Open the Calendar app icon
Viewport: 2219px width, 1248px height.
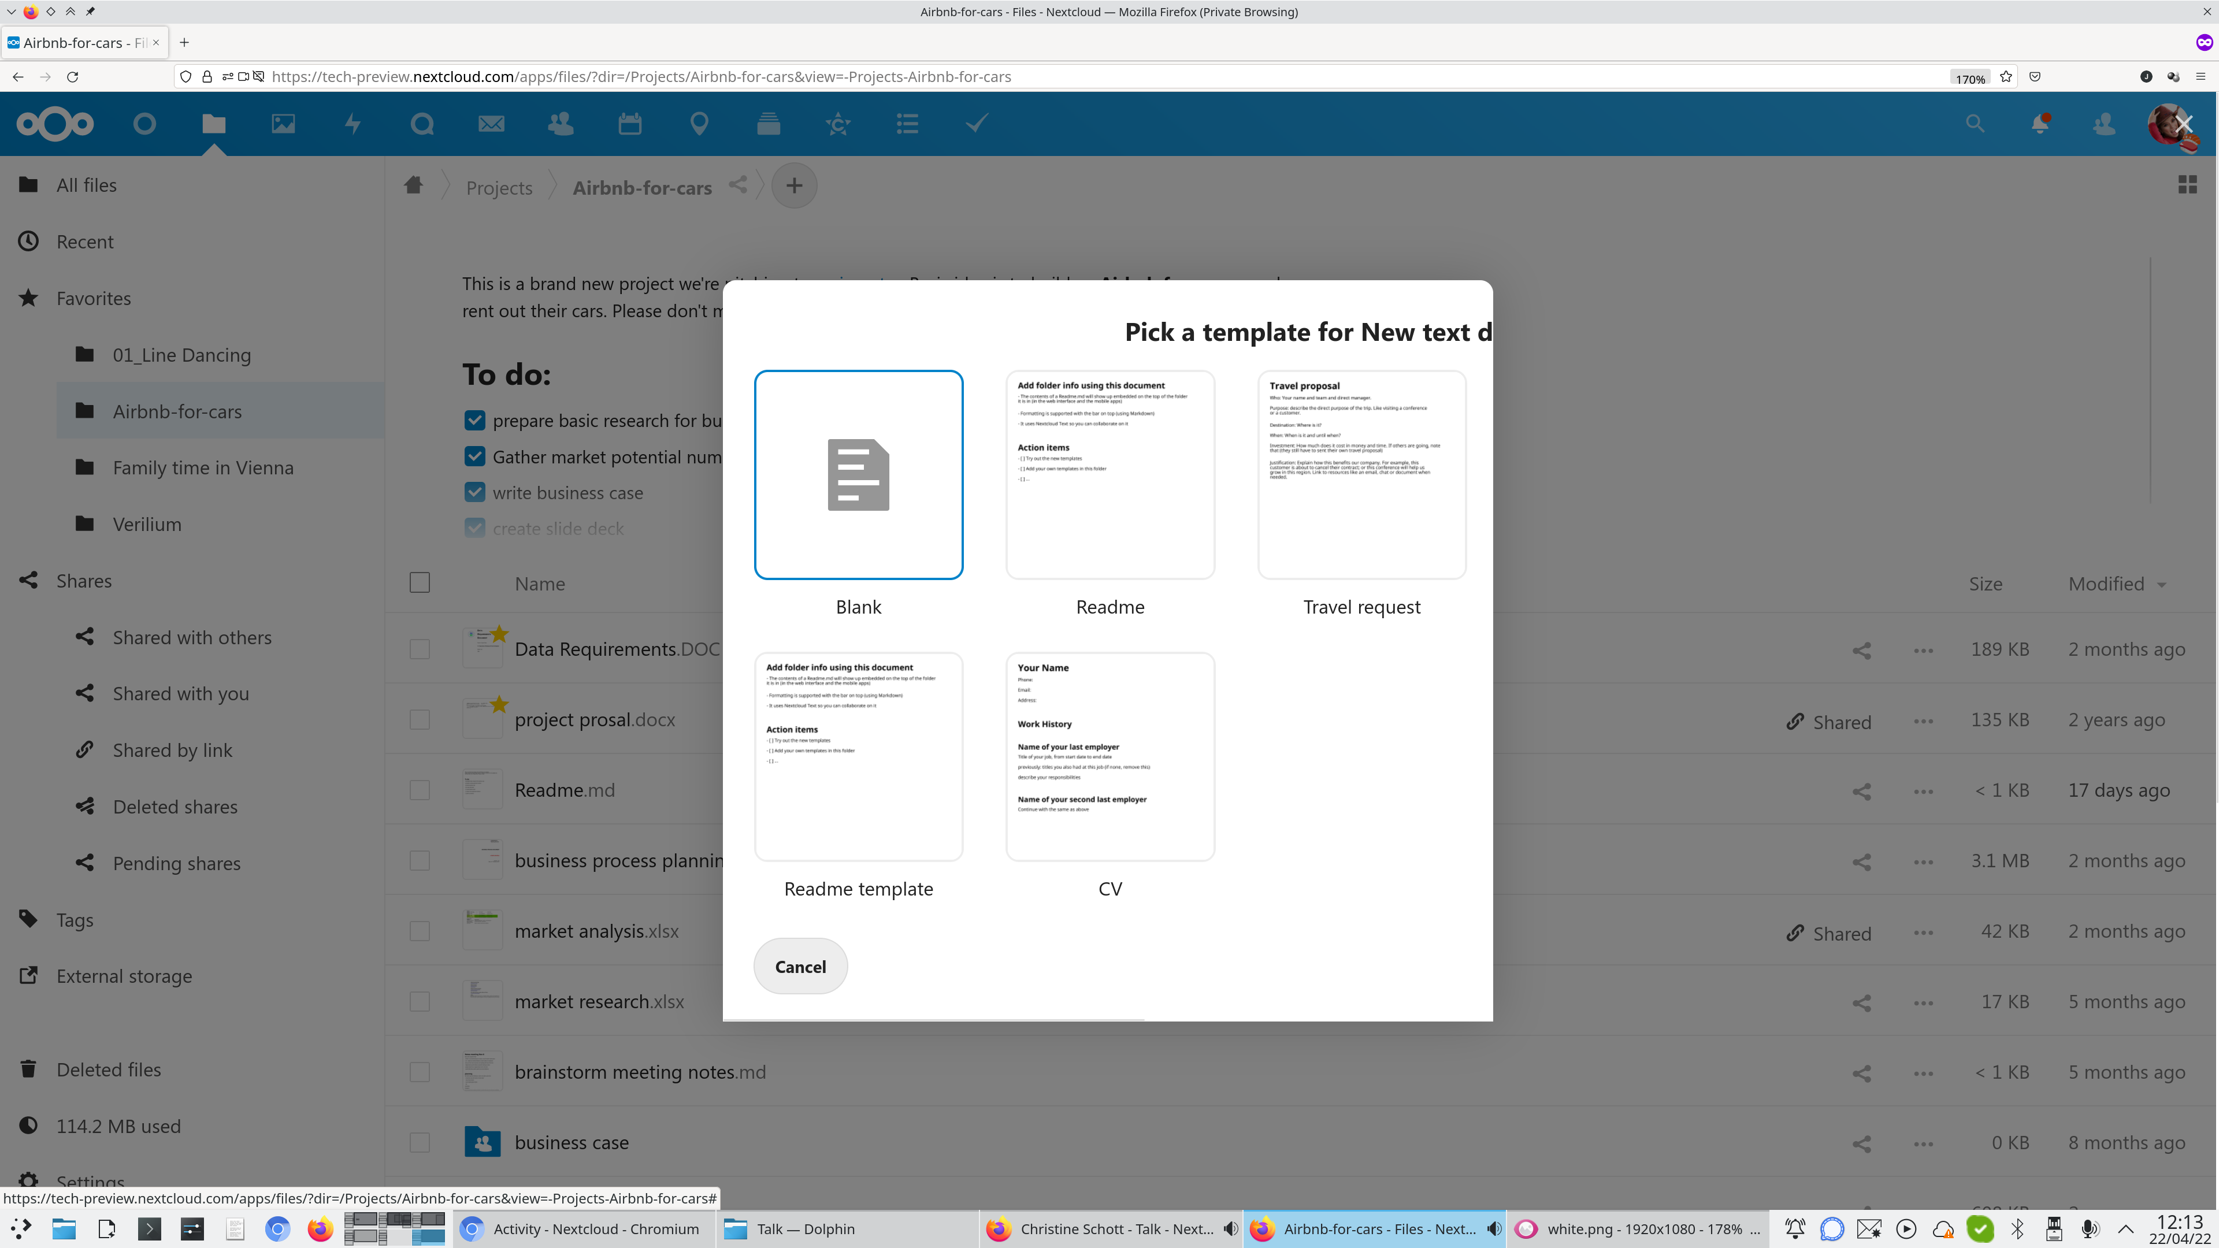[630, 124]
